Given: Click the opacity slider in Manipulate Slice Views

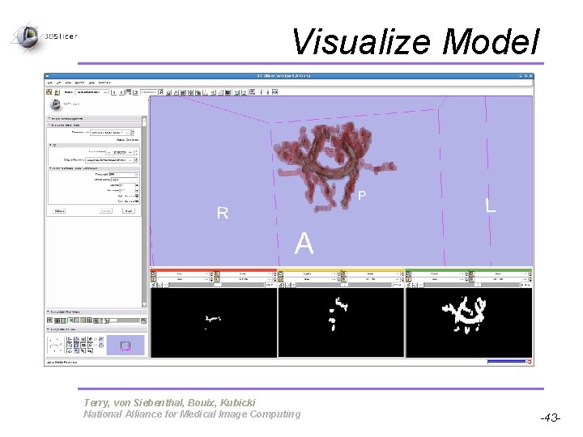Looking at the screenshot, I should click(125, 320).
